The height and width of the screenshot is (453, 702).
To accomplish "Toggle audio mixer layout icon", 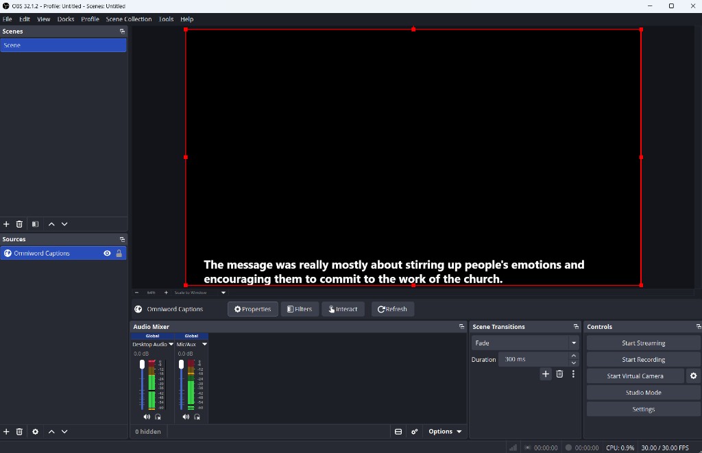I will click(398, 432).
